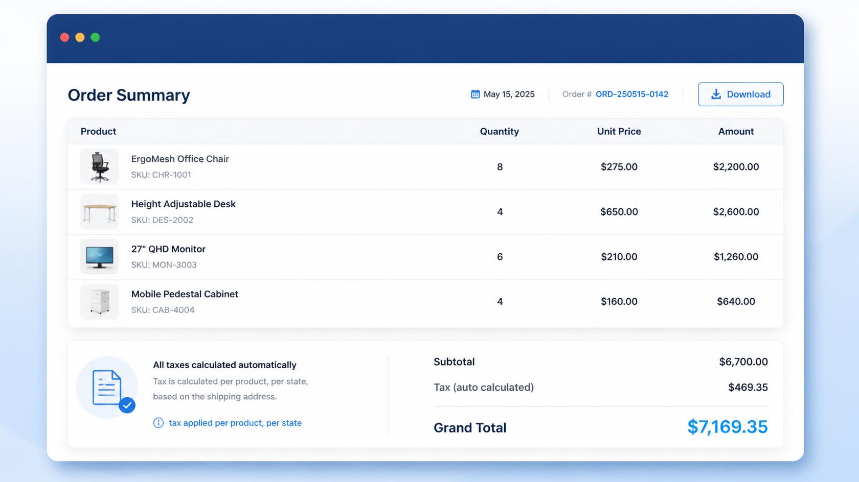Select the Quantity column header
Image resolution: width=859 pixels, height=482 pixels.
click(x=499, y=131)
